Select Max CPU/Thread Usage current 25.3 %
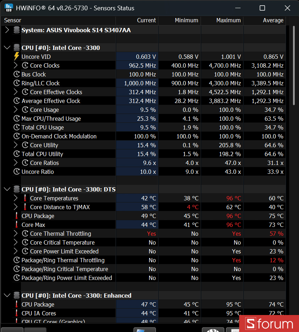Screen dimensions: 299x332 (x=146, y=119)
